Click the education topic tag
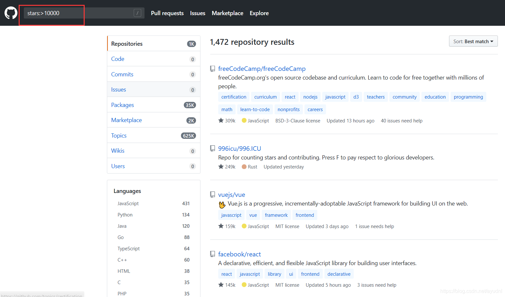The width and height of the screenshot is (505, 297). (x=435, y=97)
